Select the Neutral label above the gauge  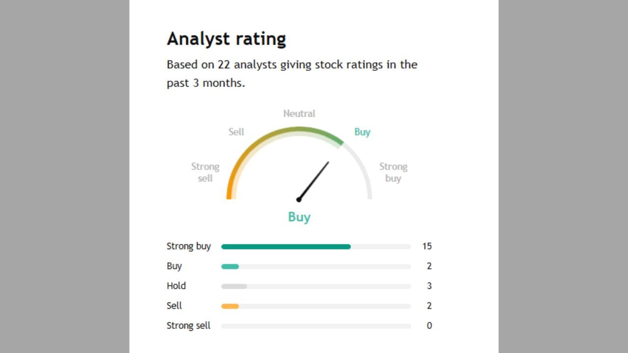(299, 114)
